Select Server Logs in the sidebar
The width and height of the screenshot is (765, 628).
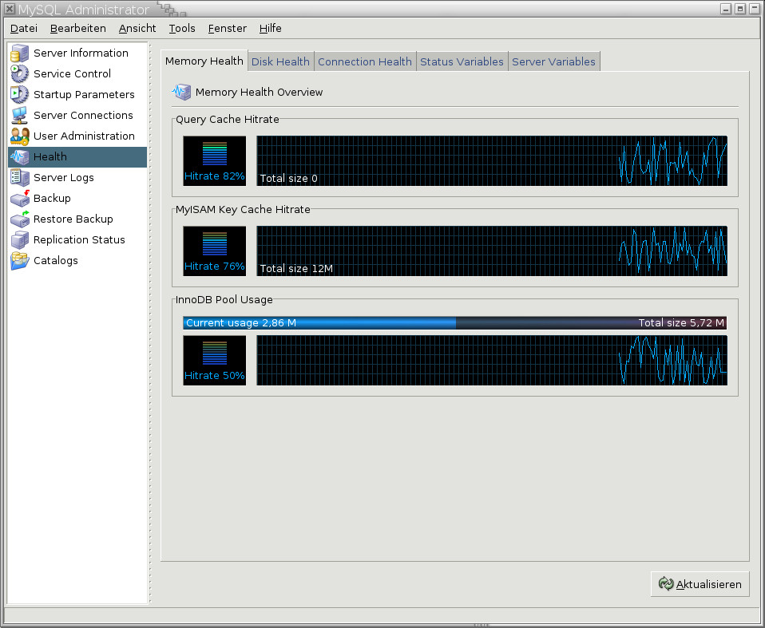(x=78, y=177)
